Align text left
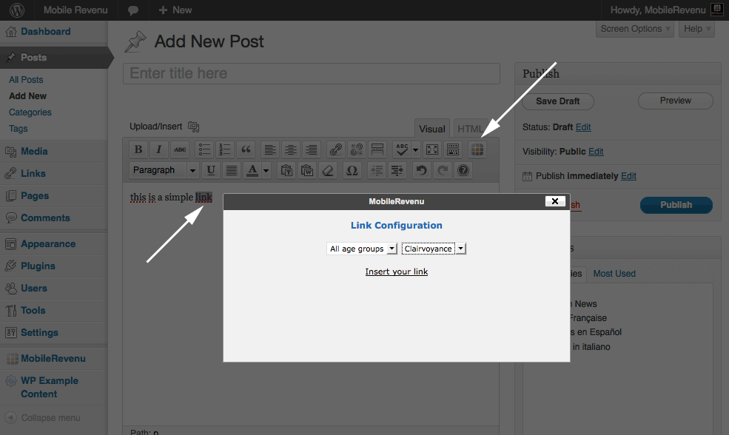Image resolution: width=729 pixels, height=435 pixels. tap(270, 149)
